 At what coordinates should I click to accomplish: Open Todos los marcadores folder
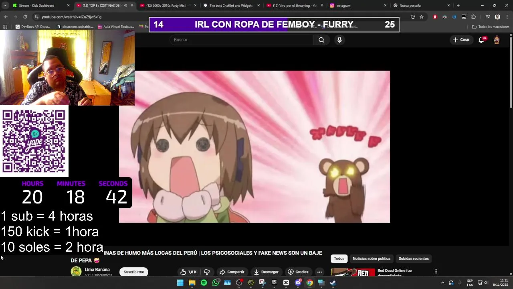(x=491, y=27)
